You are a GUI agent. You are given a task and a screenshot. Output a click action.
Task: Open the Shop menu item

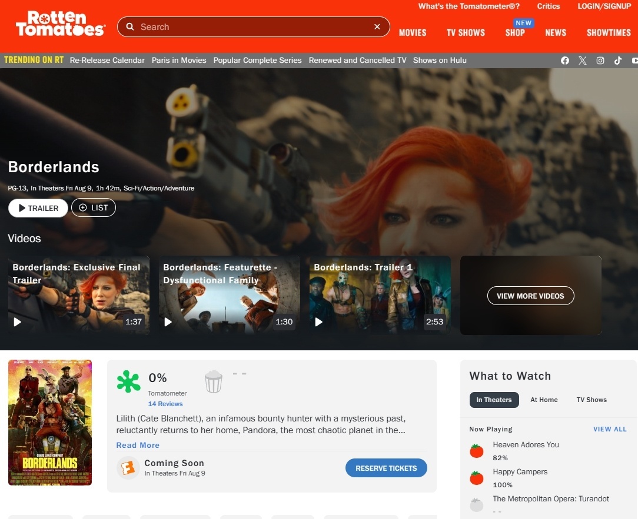click(515, 32)
